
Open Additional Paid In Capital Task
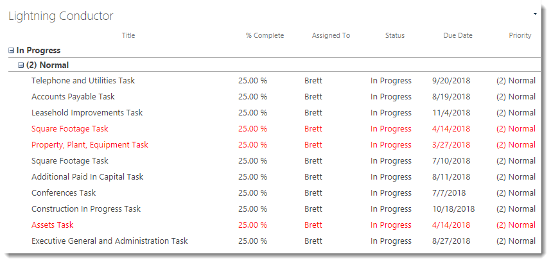(x=87, y=177)
